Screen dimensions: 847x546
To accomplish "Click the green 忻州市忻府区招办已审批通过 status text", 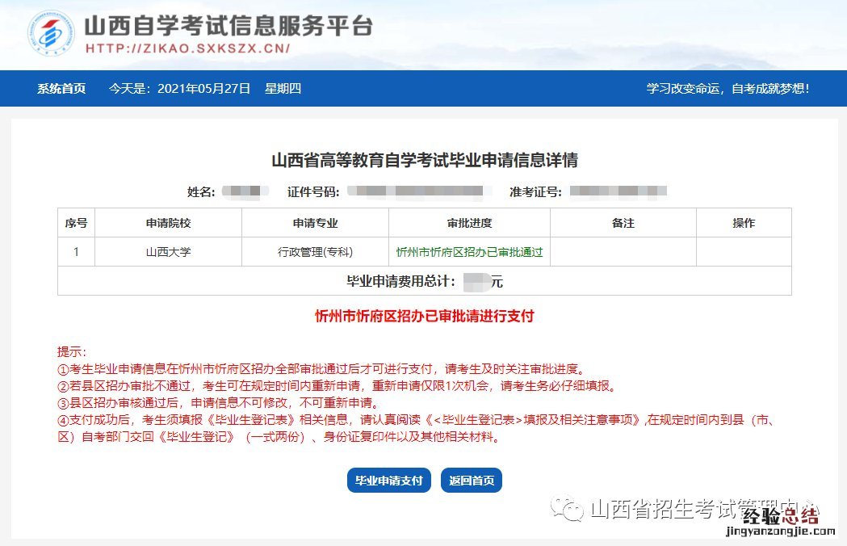I will point(469,252).
